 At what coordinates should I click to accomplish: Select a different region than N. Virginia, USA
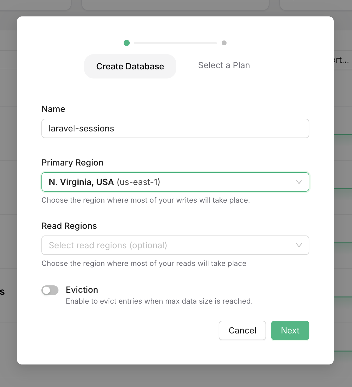point(175,182)
